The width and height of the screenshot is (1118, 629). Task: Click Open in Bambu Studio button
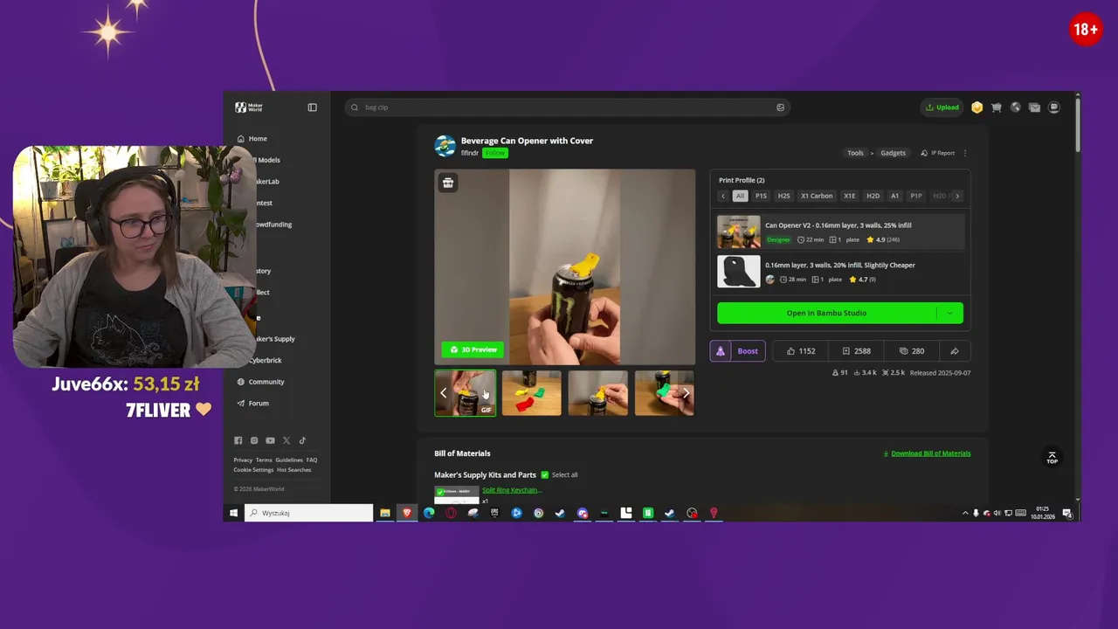[826, 313]
